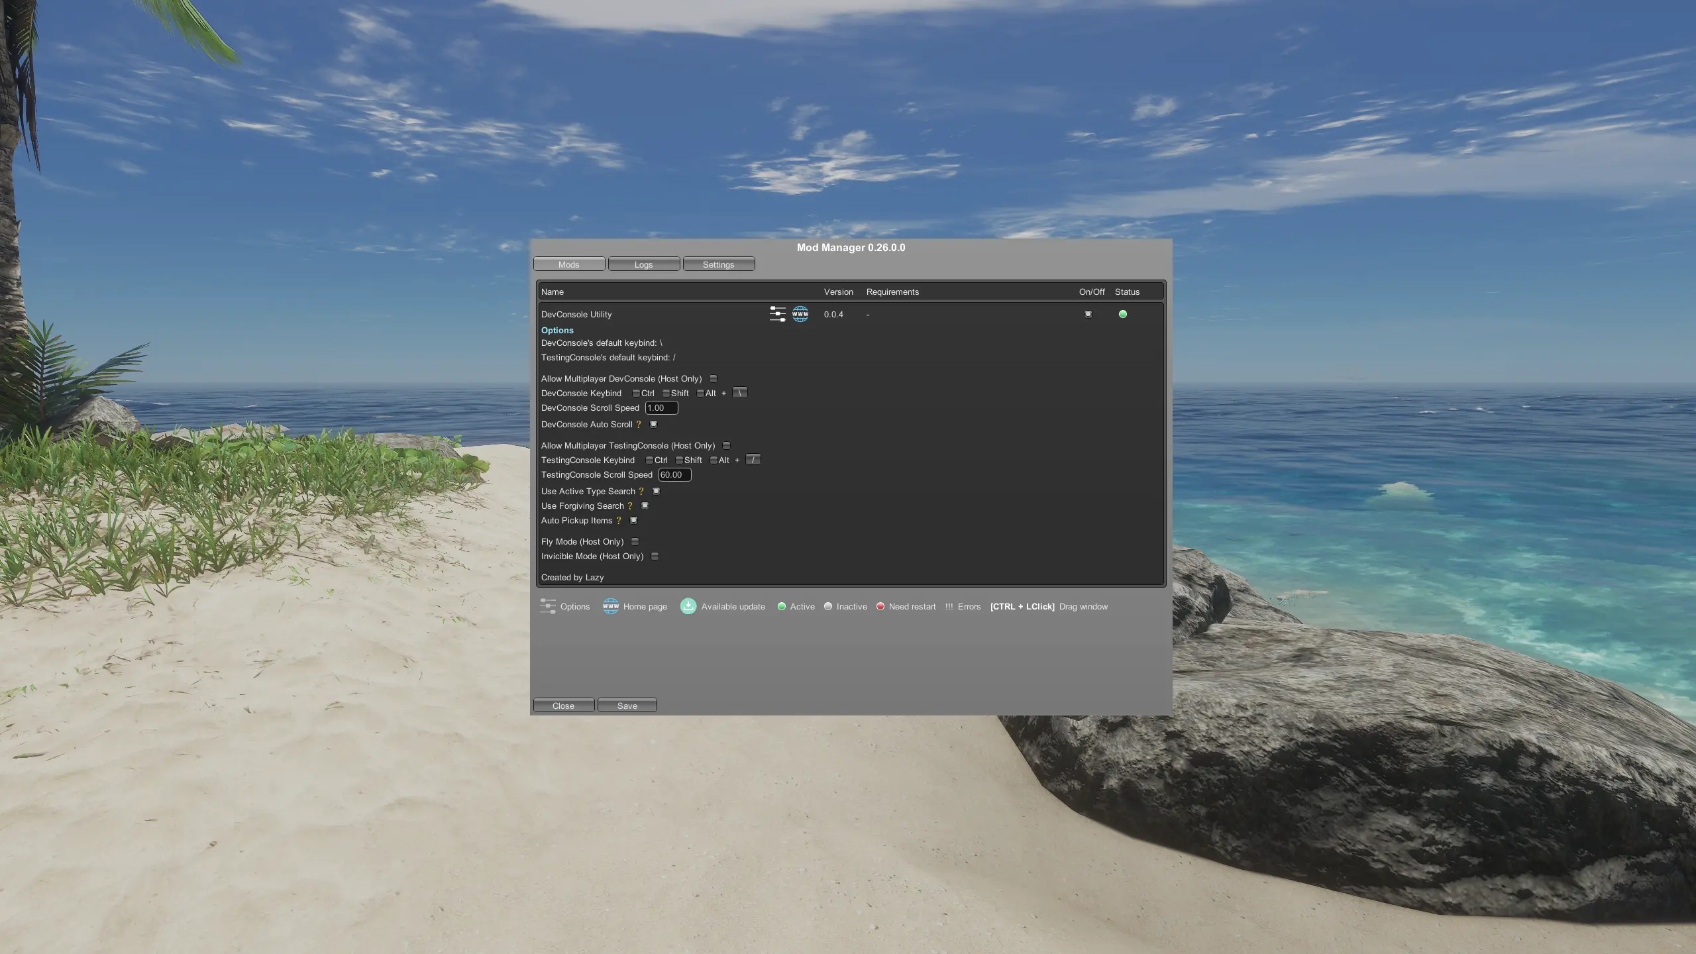This screenshot has height=954, width=1696.
Task: Switch to the Mods tab
Action: pos(569,264)
